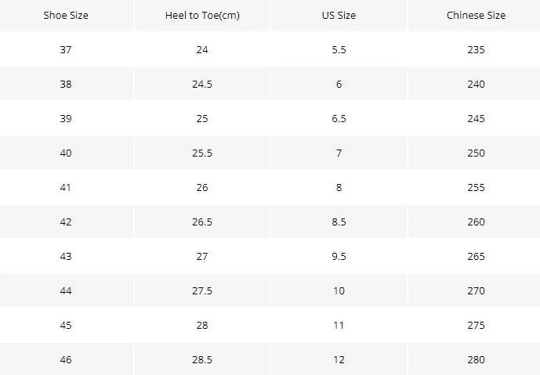Click US size 9.5 cell
The image size is (540, 375).
point(339,256)
